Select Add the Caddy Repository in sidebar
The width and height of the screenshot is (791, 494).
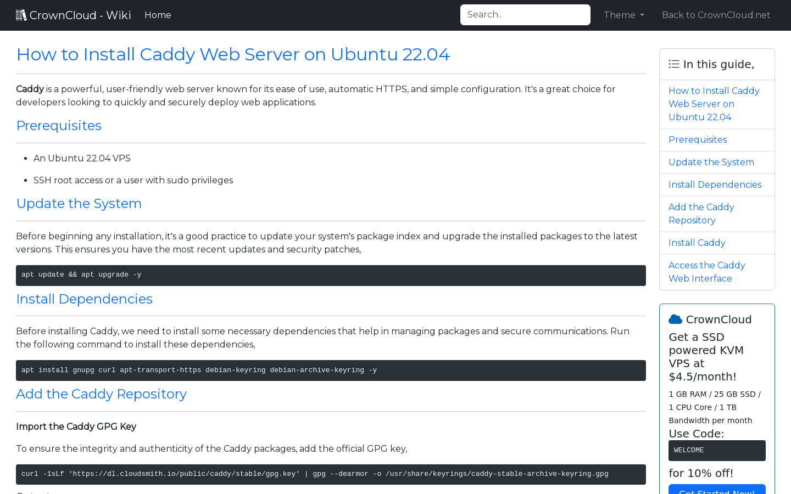point(717,214)
